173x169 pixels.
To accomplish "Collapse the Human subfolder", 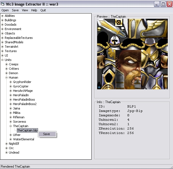I will pyautogui.click(x=7, y=77).
